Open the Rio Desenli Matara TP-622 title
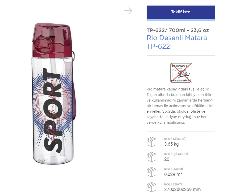232x193 pixels. coord(176,42)
